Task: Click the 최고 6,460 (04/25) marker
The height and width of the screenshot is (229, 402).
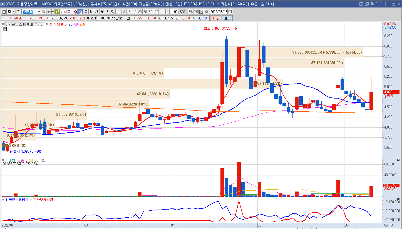Action: [x=220, y=28]
